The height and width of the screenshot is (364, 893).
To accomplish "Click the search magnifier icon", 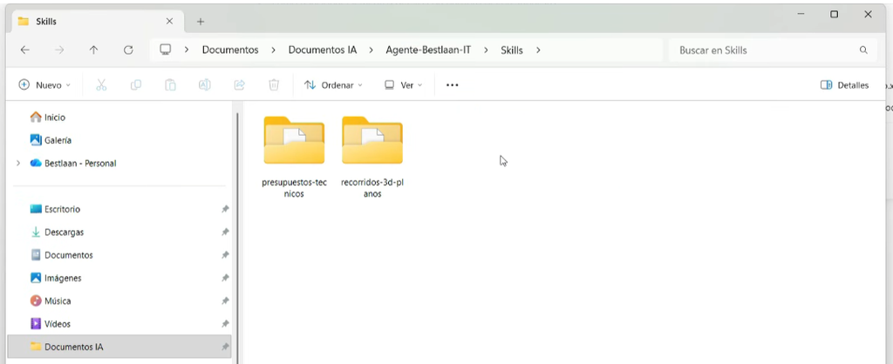I will click(x=863, y=50).
